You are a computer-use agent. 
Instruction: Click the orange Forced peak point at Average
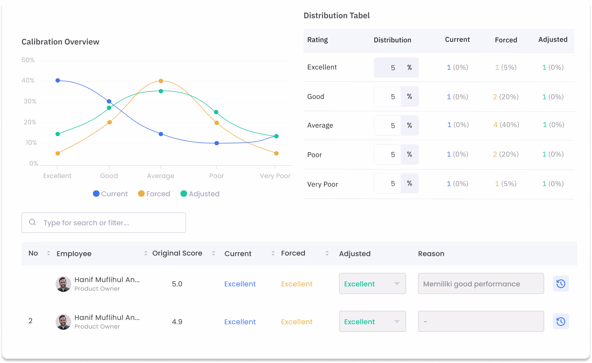tap(161, 81)
